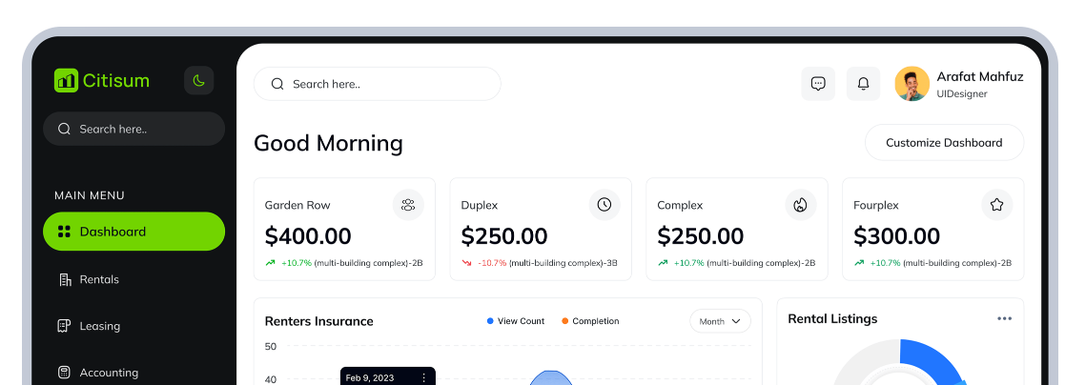Click the sidebar search field
This screenshot has width=1086, height=385.
click(133, 129)
